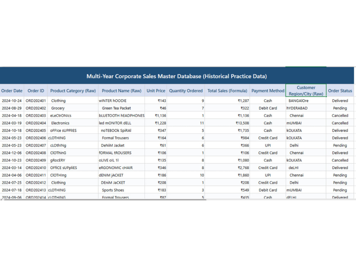Click the Product Category (Raw) header
This screenshot has width=356, height=267.
[73, 90]
